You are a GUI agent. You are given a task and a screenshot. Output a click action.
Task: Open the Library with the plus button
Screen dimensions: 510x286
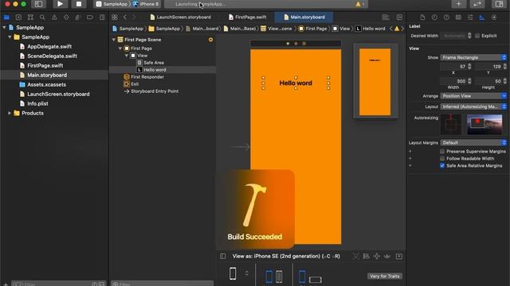(459, 4)
